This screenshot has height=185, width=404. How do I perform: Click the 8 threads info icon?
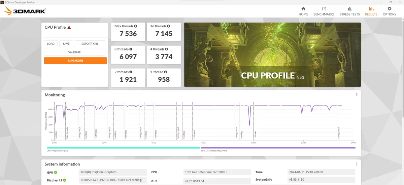[131, 49]
